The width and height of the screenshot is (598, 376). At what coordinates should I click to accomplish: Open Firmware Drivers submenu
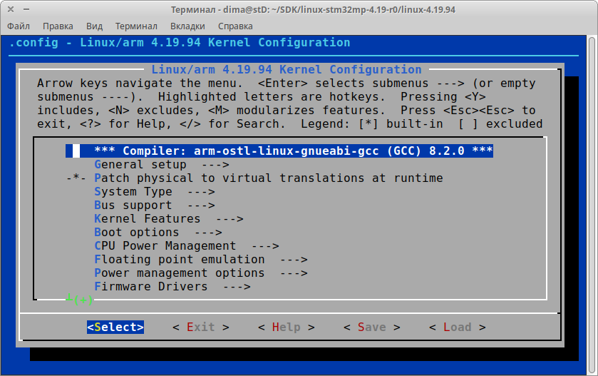172,287
